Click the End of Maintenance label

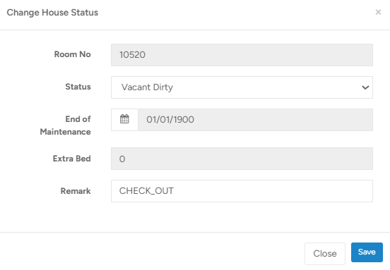coord(66,125)
